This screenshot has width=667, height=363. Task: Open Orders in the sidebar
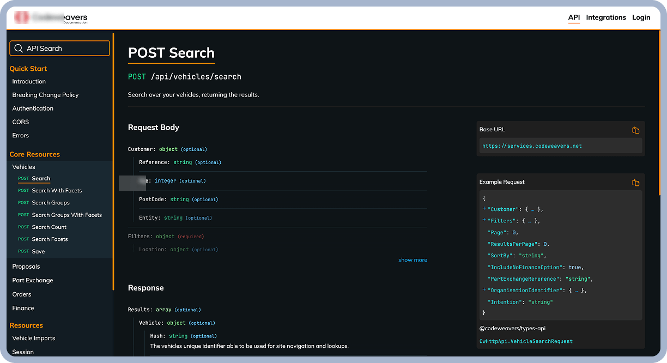click(22, 294)
